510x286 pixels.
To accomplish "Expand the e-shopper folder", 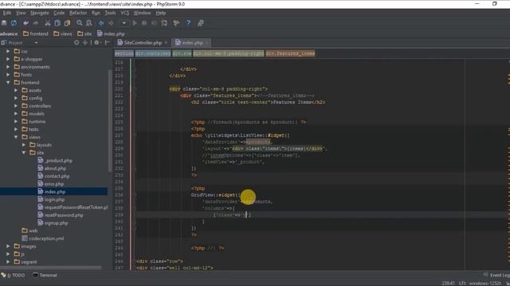I will [x=8, y=59].
